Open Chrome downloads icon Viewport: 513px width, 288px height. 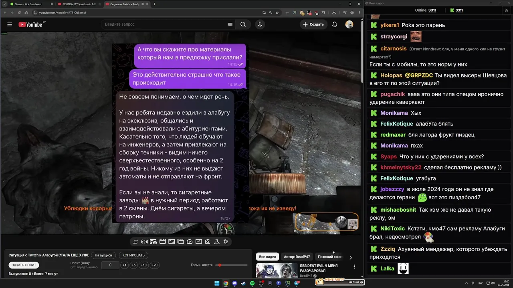pyautogui.click(x=334, y=12)
